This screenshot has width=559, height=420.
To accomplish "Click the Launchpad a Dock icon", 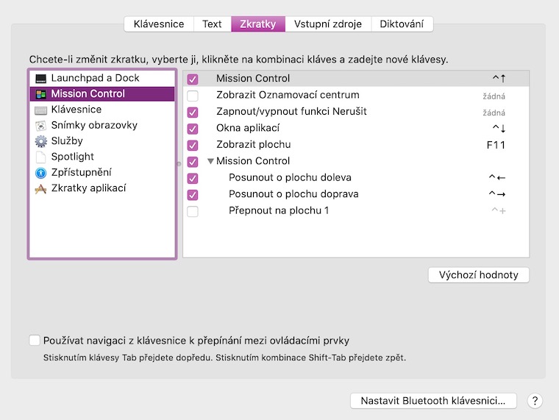I will pyautogui.click(x=40, y=78).
